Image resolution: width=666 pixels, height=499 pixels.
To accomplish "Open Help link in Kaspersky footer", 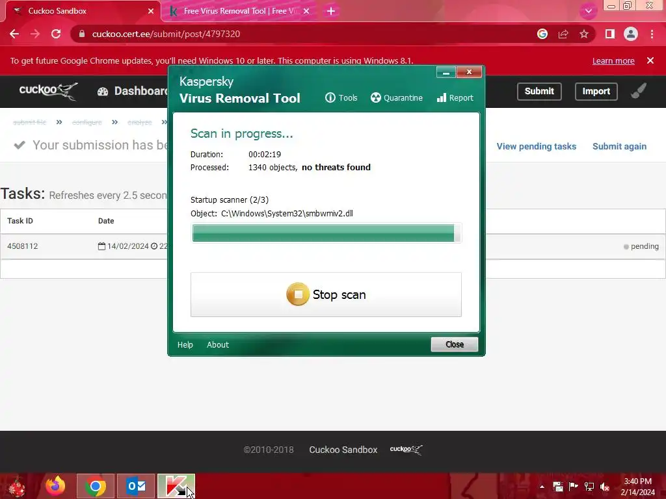I will click(185, 344).
